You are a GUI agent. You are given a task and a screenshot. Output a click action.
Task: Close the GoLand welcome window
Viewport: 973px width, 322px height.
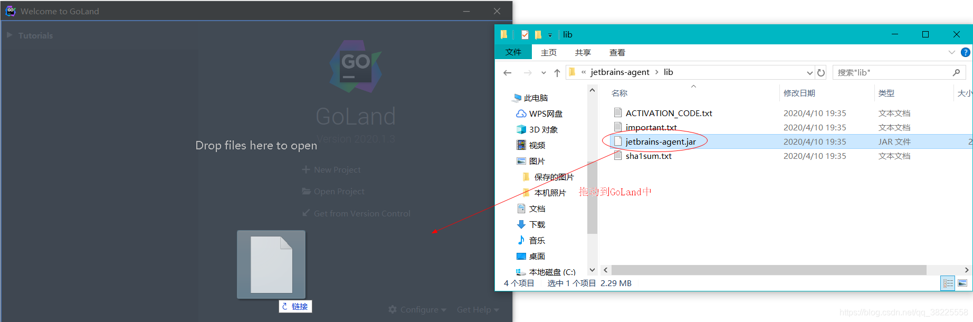(x=497, y=11)
